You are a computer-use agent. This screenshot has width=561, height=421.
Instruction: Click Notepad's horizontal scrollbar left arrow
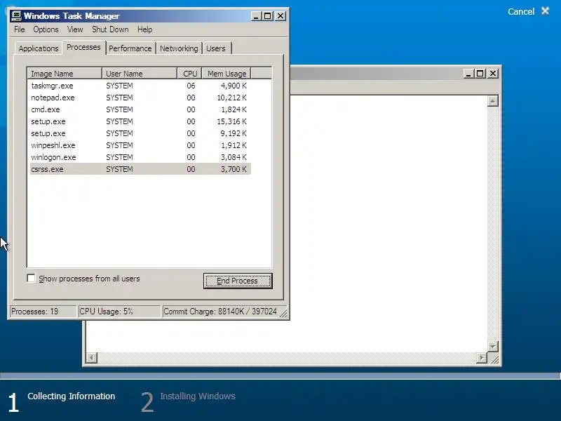click(92, 358)
